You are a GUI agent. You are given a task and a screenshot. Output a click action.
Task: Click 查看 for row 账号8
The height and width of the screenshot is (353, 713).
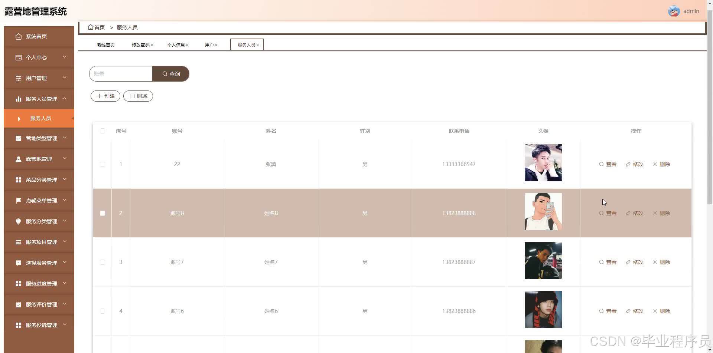[x=608, y=213]
